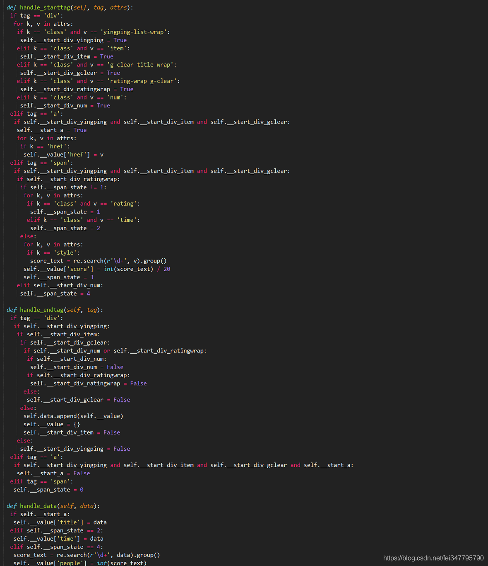Click the re.search line using variable data
488x566 pixels.
click(x=87, y=555)
